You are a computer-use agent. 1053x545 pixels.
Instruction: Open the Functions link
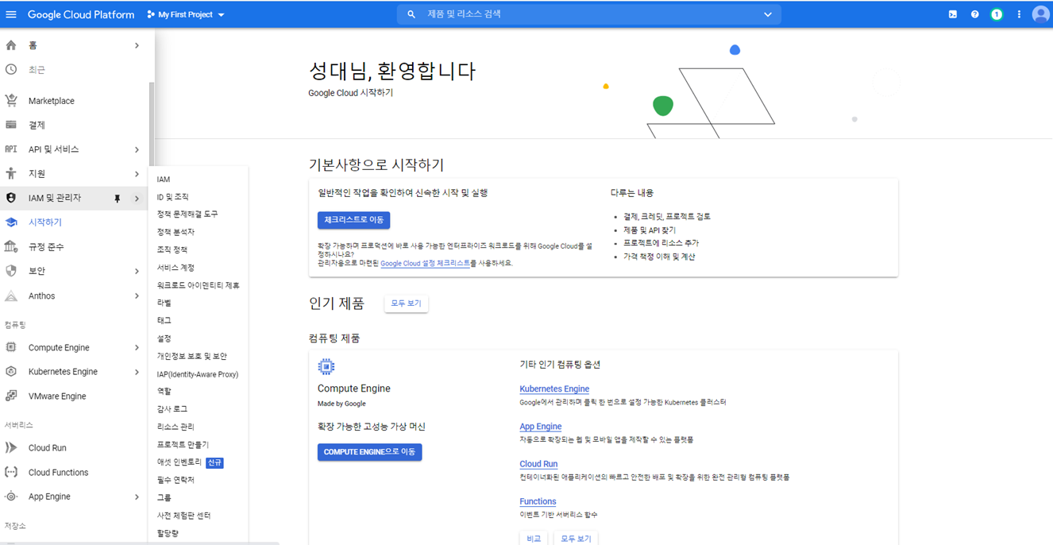point(538,501)
